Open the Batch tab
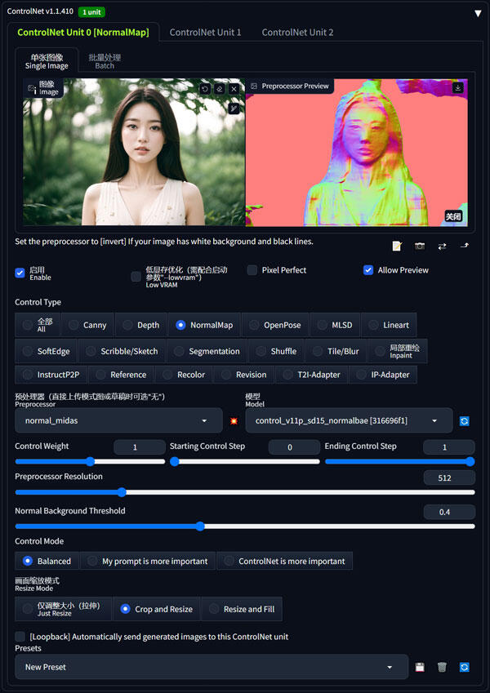Viewport: 490px width, 693px height. coord(105,61)
